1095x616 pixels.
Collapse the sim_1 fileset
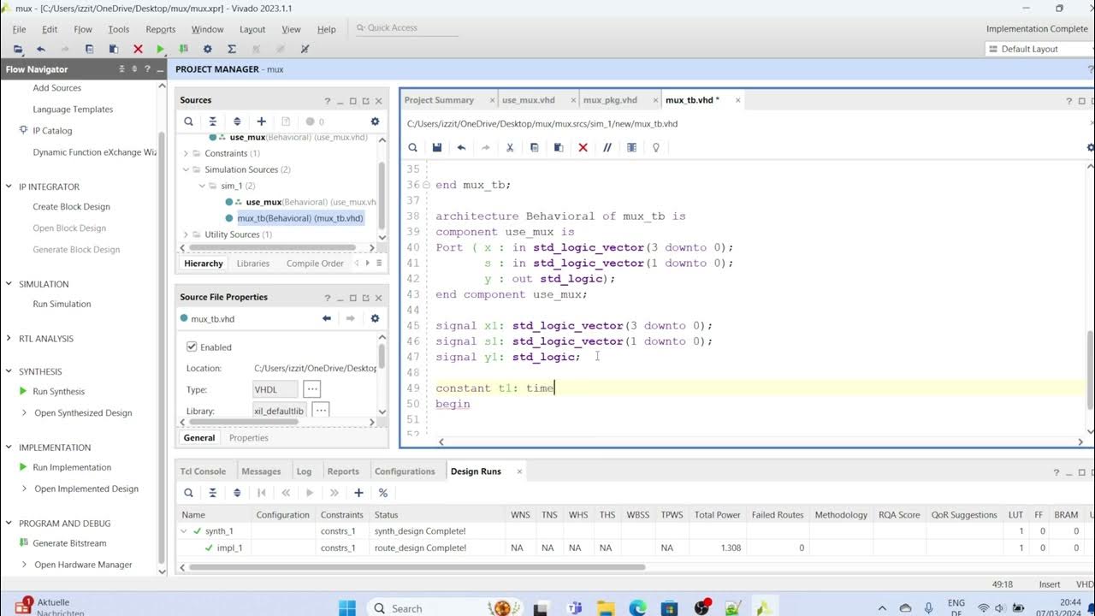point(202,186)
